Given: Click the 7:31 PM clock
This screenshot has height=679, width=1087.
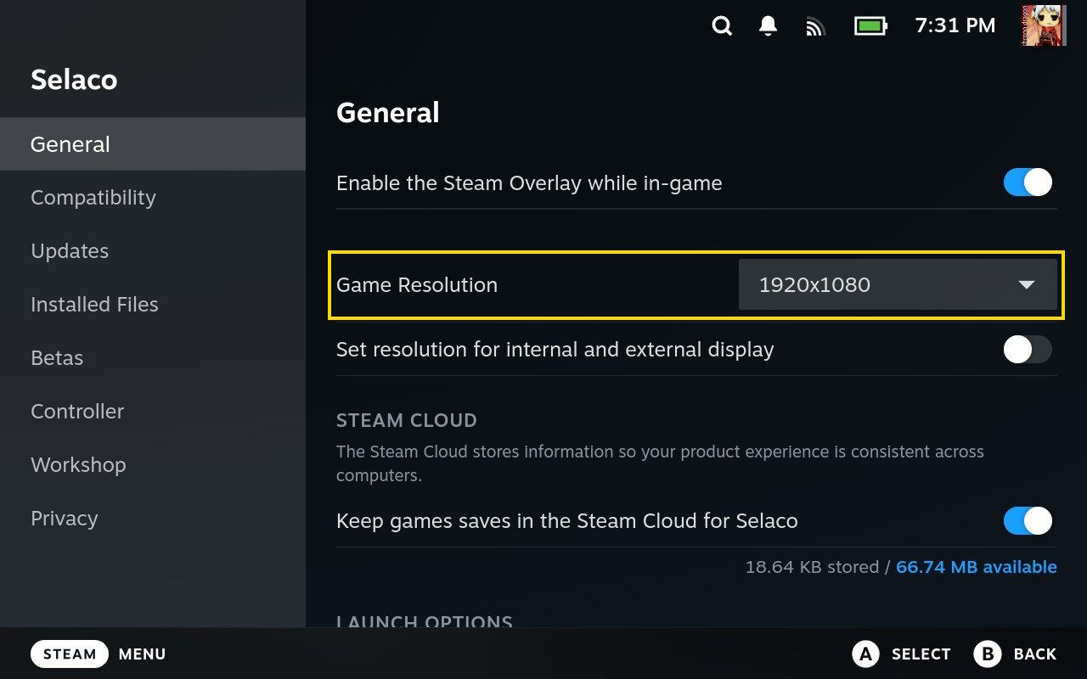Looking at the screenshot, I should click(x=955, y=26).
